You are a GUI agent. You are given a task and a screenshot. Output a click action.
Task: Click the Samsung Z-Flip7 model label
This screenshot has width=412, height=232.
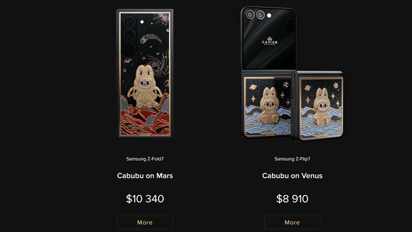pos(292,159)
